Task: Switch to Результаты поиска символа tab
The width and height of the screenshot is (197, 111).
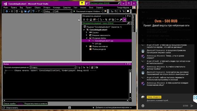Action: coord(36,104)
